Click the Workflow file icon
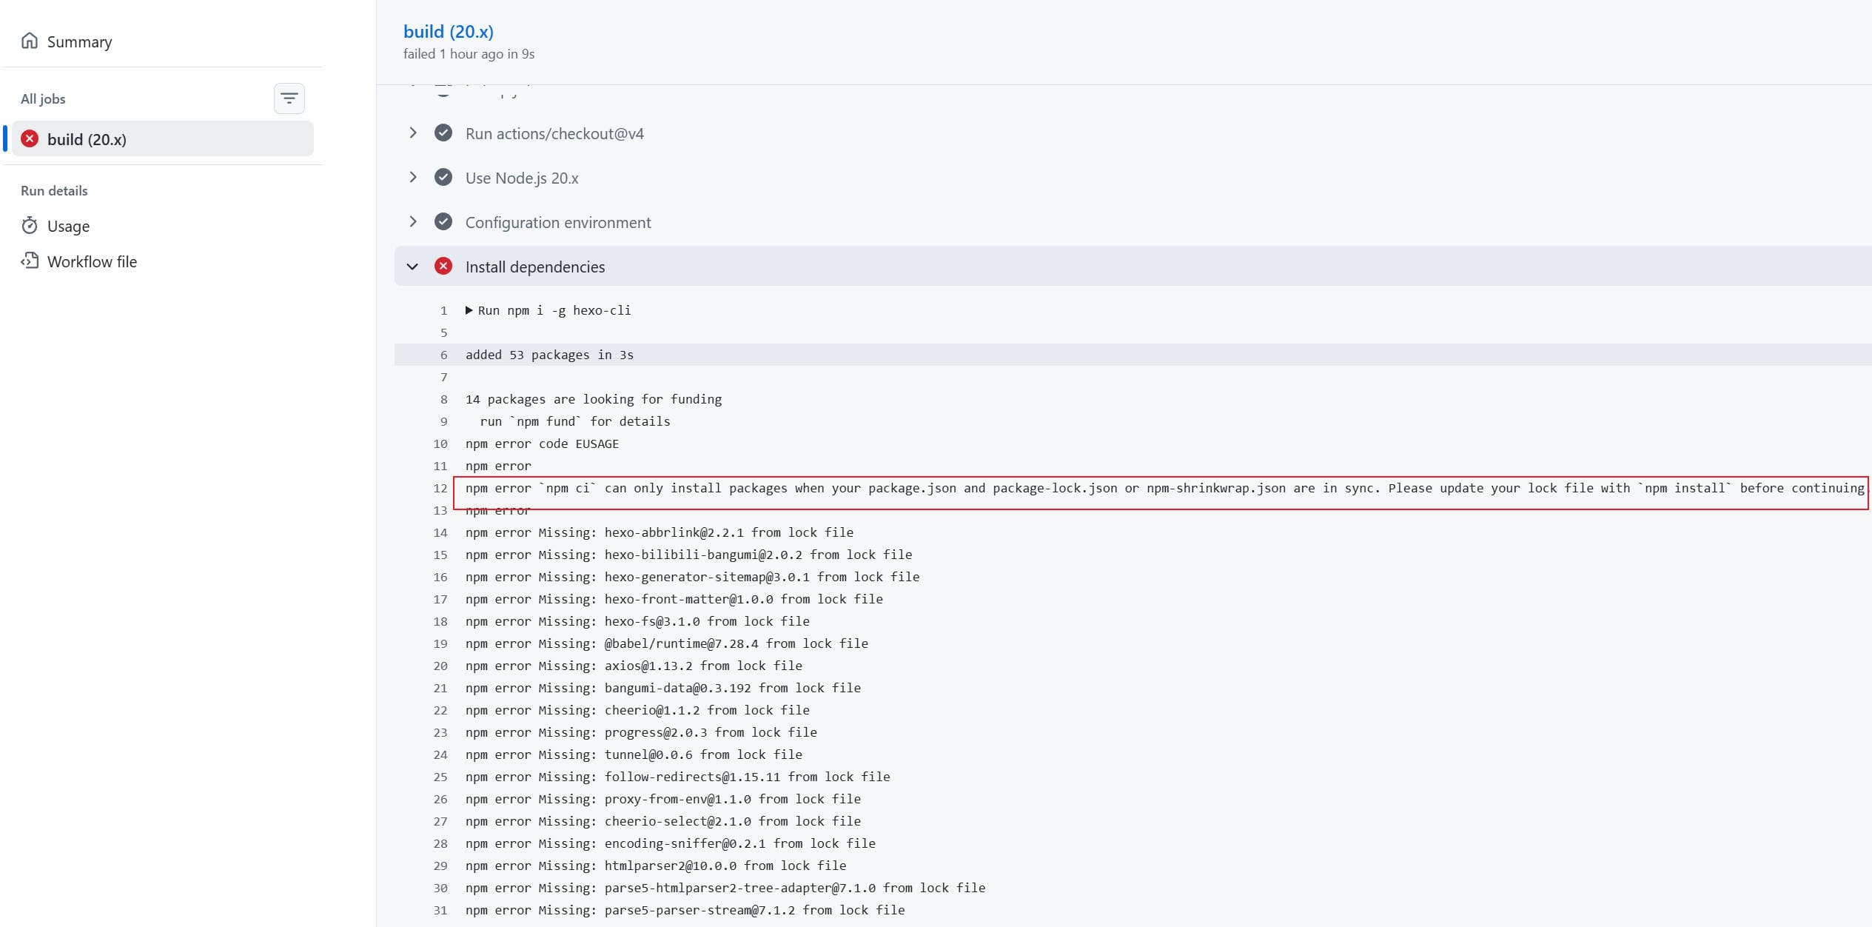Image resolution: width=1872 pixels, height=927 pixels. 30,261
